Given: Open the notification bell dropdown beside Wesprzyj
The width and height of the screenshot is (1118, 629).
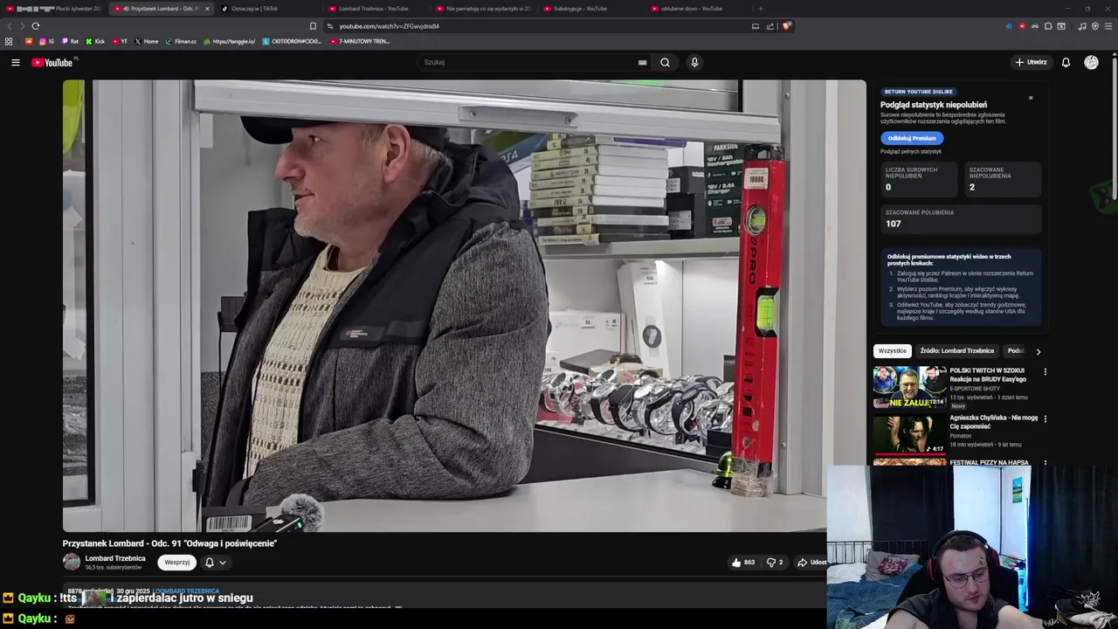Looking at the screenshot, I should (x=215, y=563).
